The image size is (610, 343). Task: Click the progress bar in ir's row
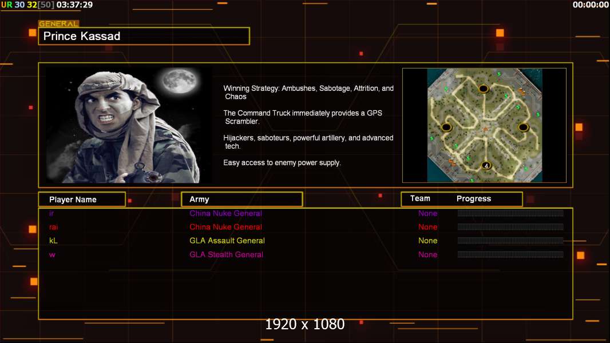[x=510, y=213]
